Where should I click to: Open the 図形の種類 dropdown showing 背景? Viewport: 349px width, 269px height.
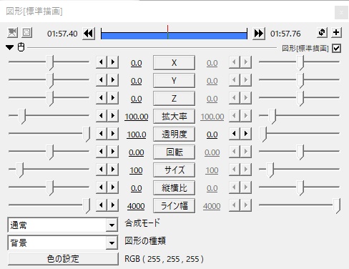[x=63, y=243]
